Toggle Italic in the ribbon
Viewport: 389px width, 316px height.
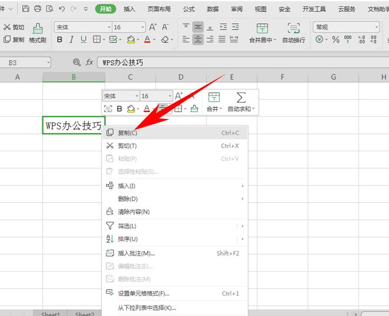pos(72,39)
